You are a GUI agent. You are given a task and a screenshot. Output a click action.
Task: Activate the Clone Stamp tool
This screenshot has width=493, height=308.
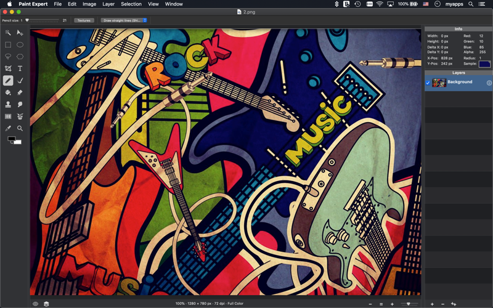(8, 104)
